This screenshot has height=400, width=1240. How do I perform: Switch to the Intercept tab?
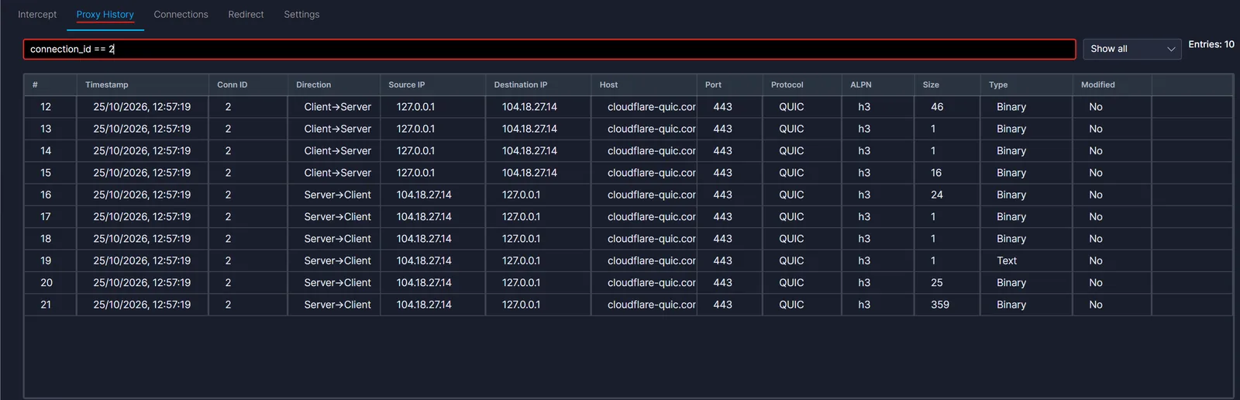tap(37, 15)
